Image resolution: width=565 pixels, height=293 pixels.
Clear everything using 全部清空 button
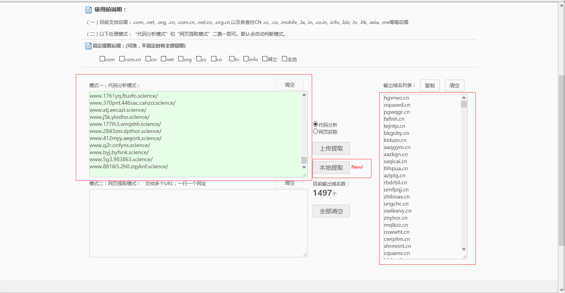click(331, 211)
